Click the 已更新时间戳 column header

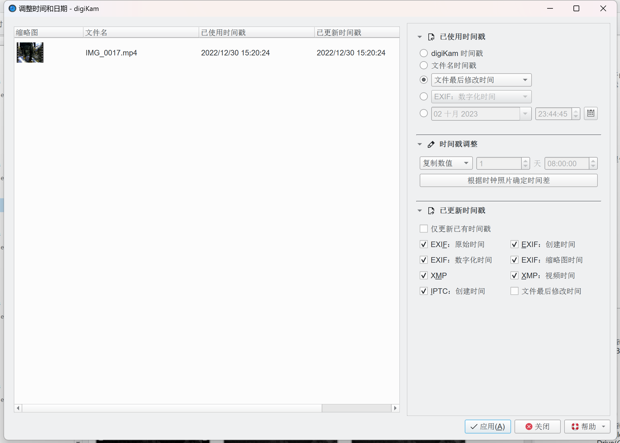[356, 33]
